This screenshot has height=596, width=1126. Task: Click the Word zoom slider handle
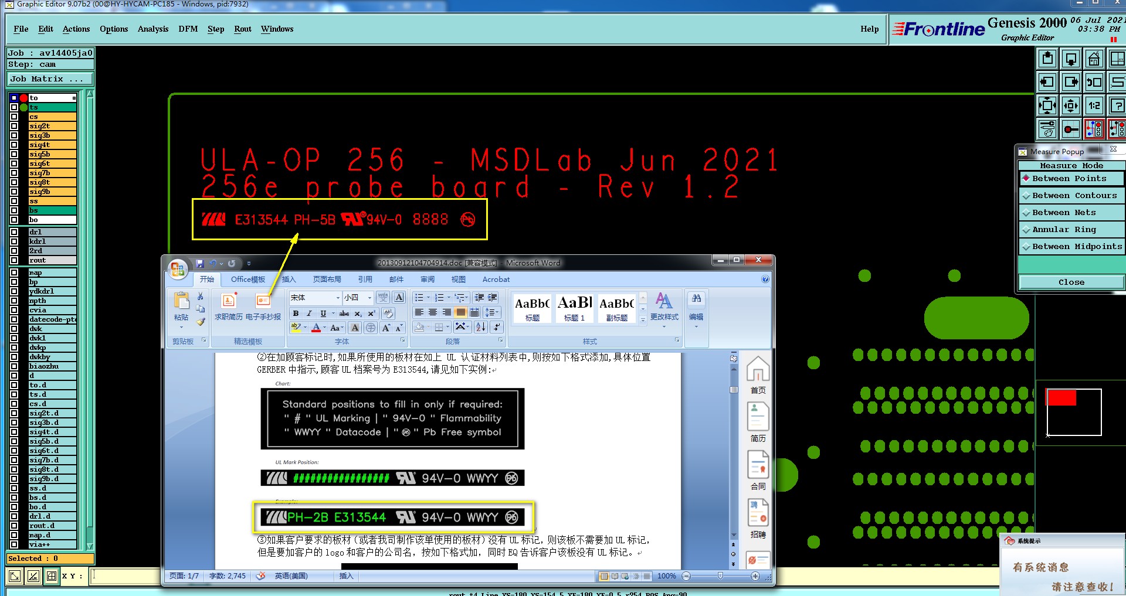(x=720, y=576)
